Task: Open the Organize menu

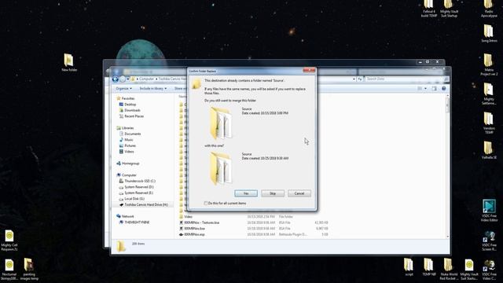Action: [123, 88]
